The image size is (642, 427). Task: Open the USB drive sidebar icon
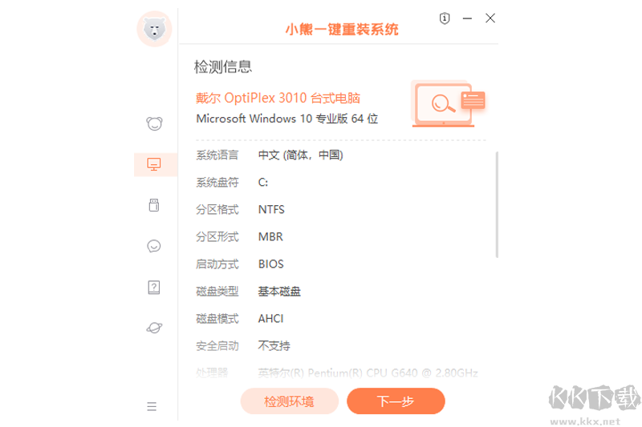pos(154,205)
